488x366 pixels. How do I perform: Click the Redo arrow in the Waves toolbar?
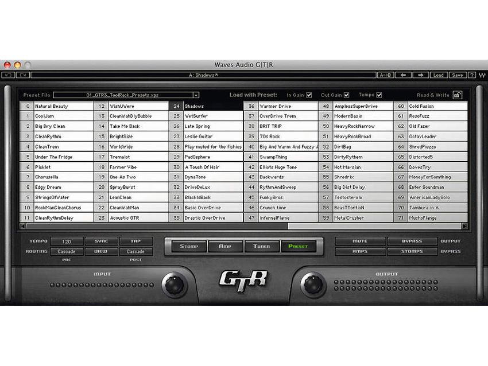tap(23, 75)
